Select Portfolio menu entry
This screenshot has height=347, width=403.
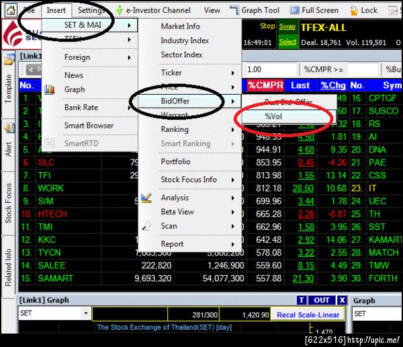[x=175, y=161]
